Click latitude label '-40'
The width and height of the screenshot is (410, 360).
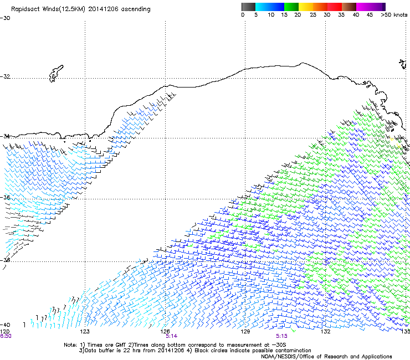[x=5, y=325]
